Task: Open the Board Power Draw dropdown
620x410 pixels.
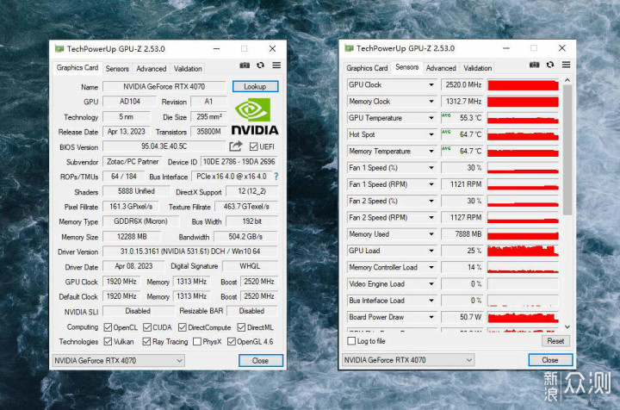Action: pyautogui.click(x=431, y=317)
